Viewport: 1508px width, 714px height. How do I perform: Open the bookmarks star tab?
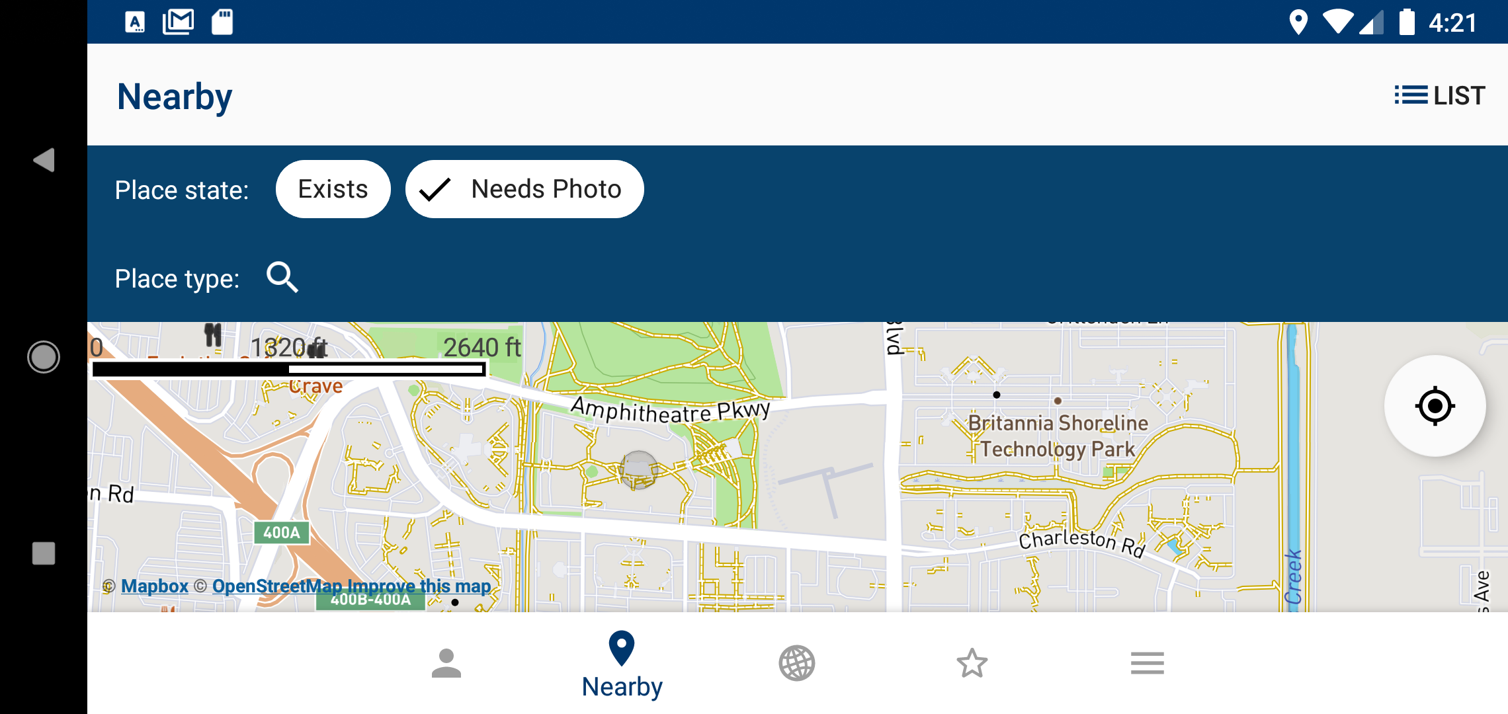[972, 663]
